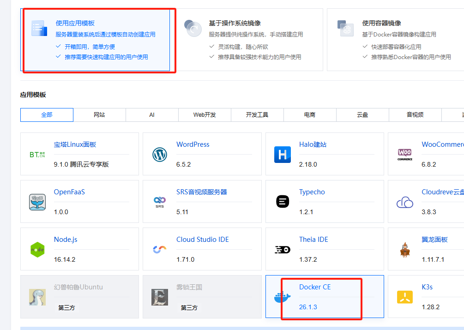The image size is (464, 330).
Task: Choose the 使用容器镜像 option title
Action: [x=382, y=23]
